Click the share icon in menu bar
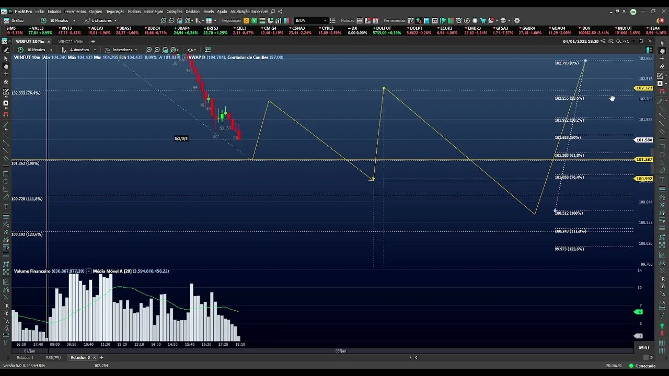Image resolution: width=669 pixels, height=376 pixels. (280, 11)
